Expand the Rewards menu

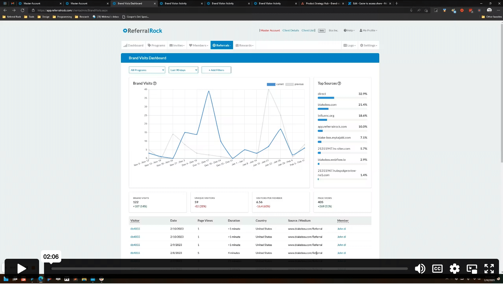tap(244, 45)
